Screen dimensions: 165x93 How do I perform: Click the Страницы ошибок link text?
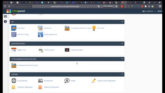coord(77,50)
